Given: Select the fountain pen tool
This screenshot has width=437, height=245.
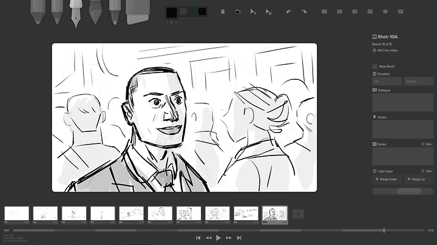Looking at the screenshot, I should 76,13.
